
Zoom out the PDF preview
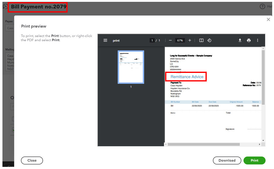tap(170, 40)
